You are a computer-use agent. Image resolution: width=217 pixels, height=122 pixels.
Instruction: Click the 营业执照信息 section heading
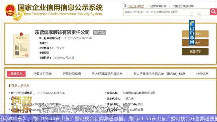pos(20,86)
